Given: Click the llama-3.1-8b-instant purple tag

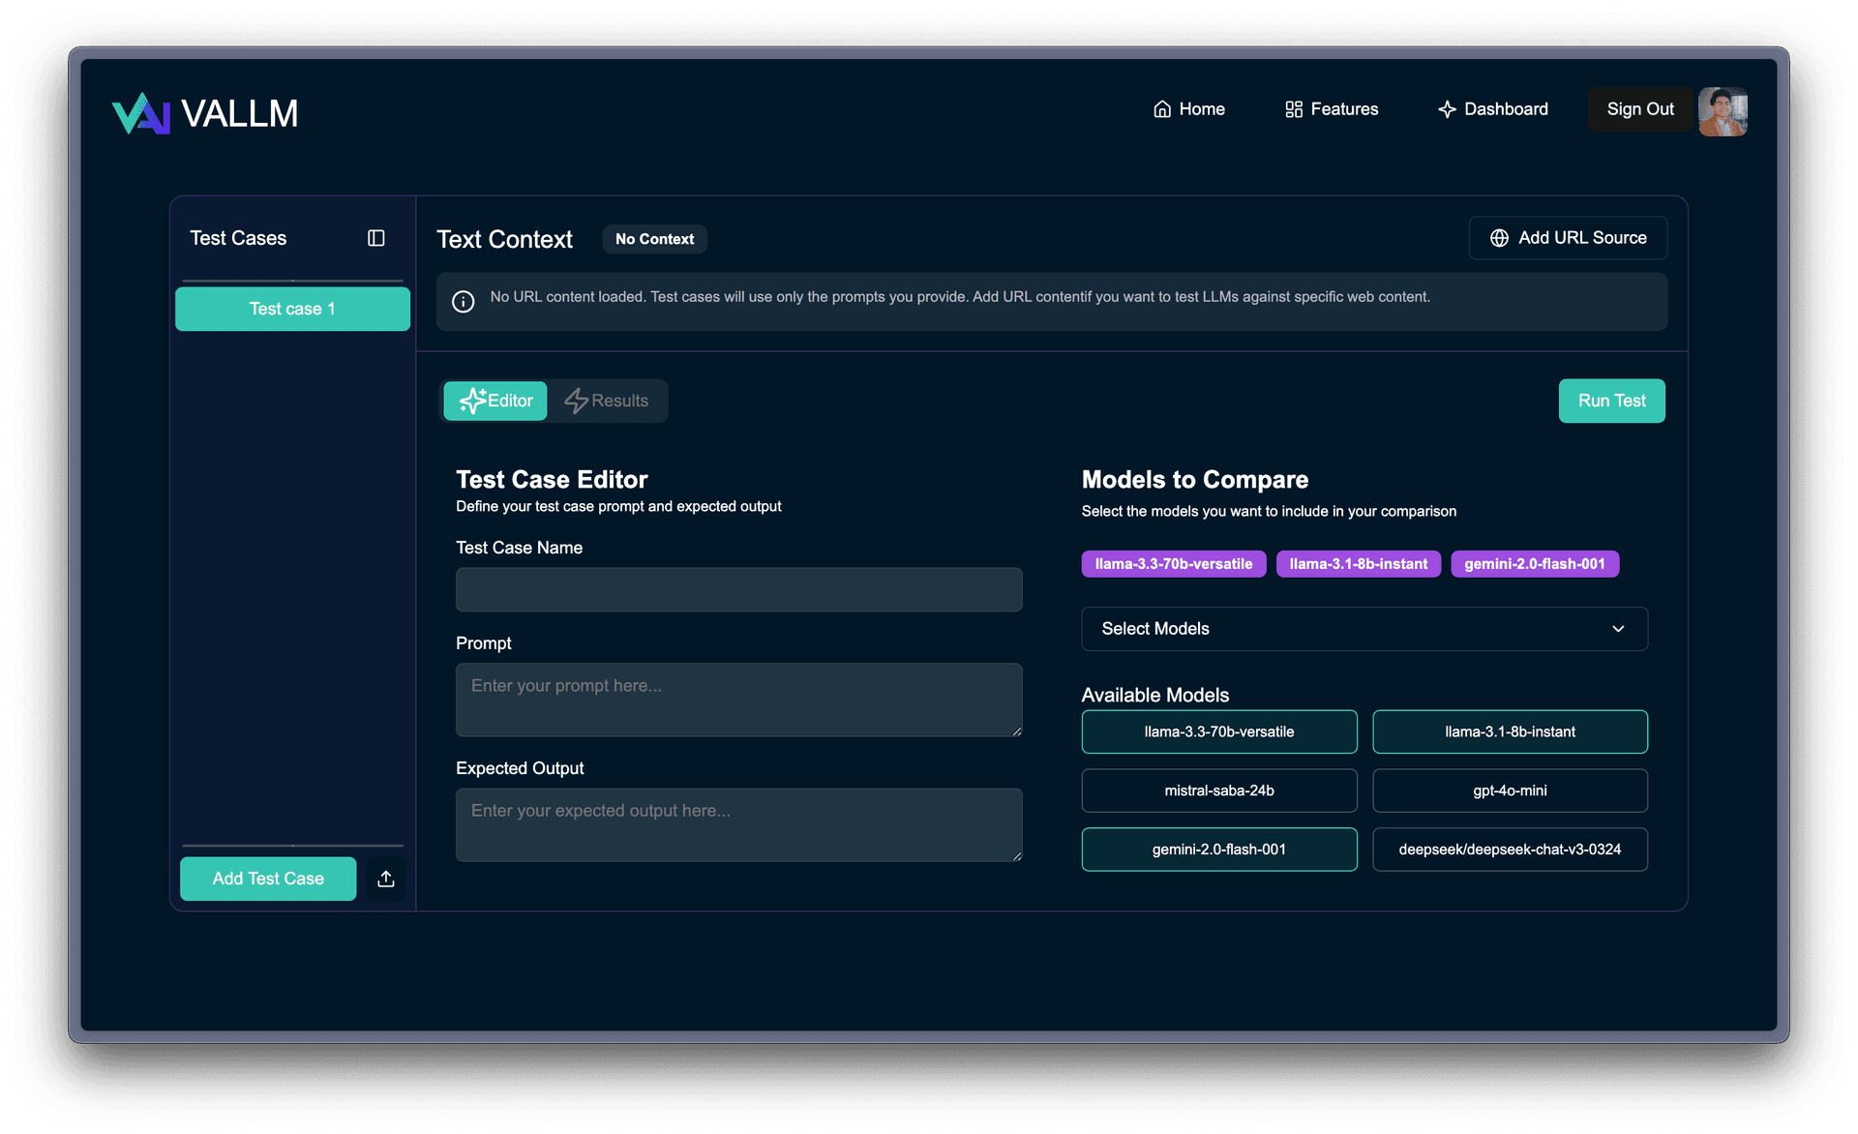Looking at the screenshot, I should point(1358,564).
